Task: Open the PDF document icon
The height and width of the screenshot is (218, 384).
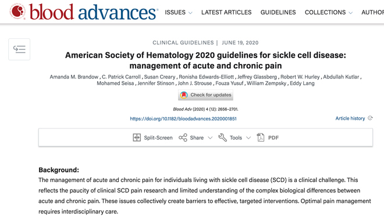Action: coord(260,138)
